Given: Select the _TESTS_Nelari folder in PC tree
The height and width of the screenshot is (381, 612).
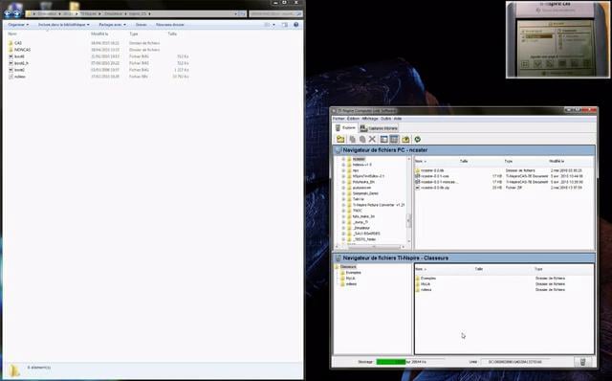Looking at the screenshot, I should 364,239.
